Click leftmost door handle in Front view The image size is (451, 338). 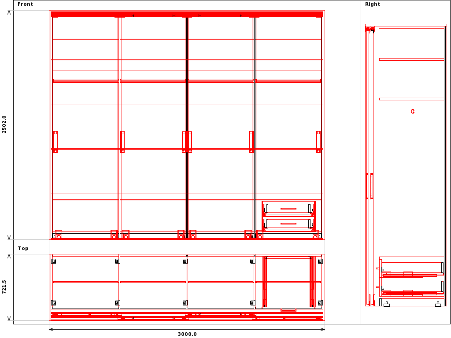point(55,142)
